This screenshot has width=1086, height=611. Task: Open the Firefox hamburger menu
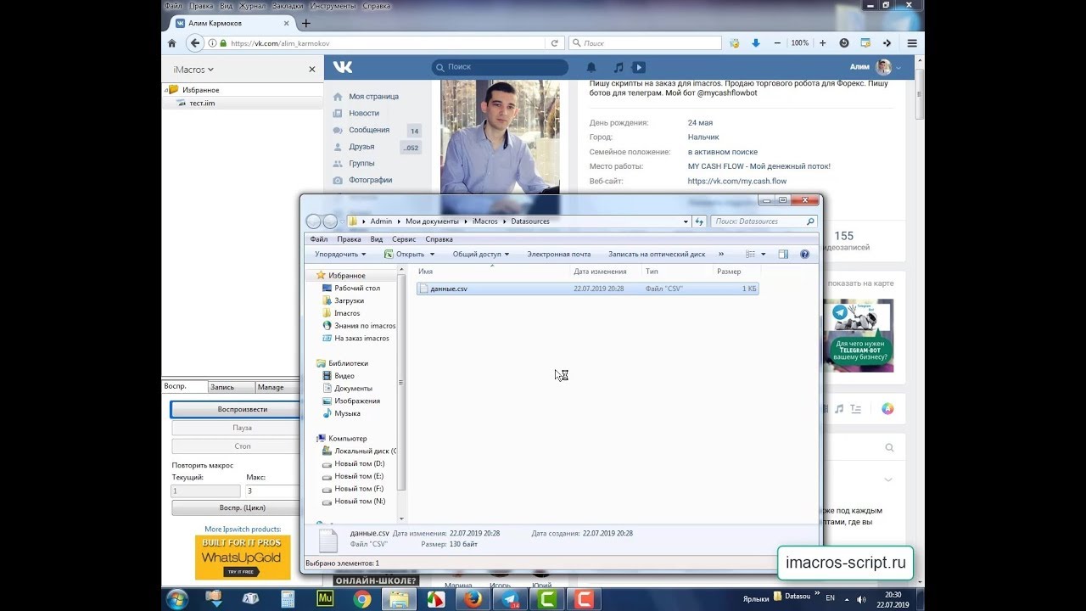click(912, 43)
